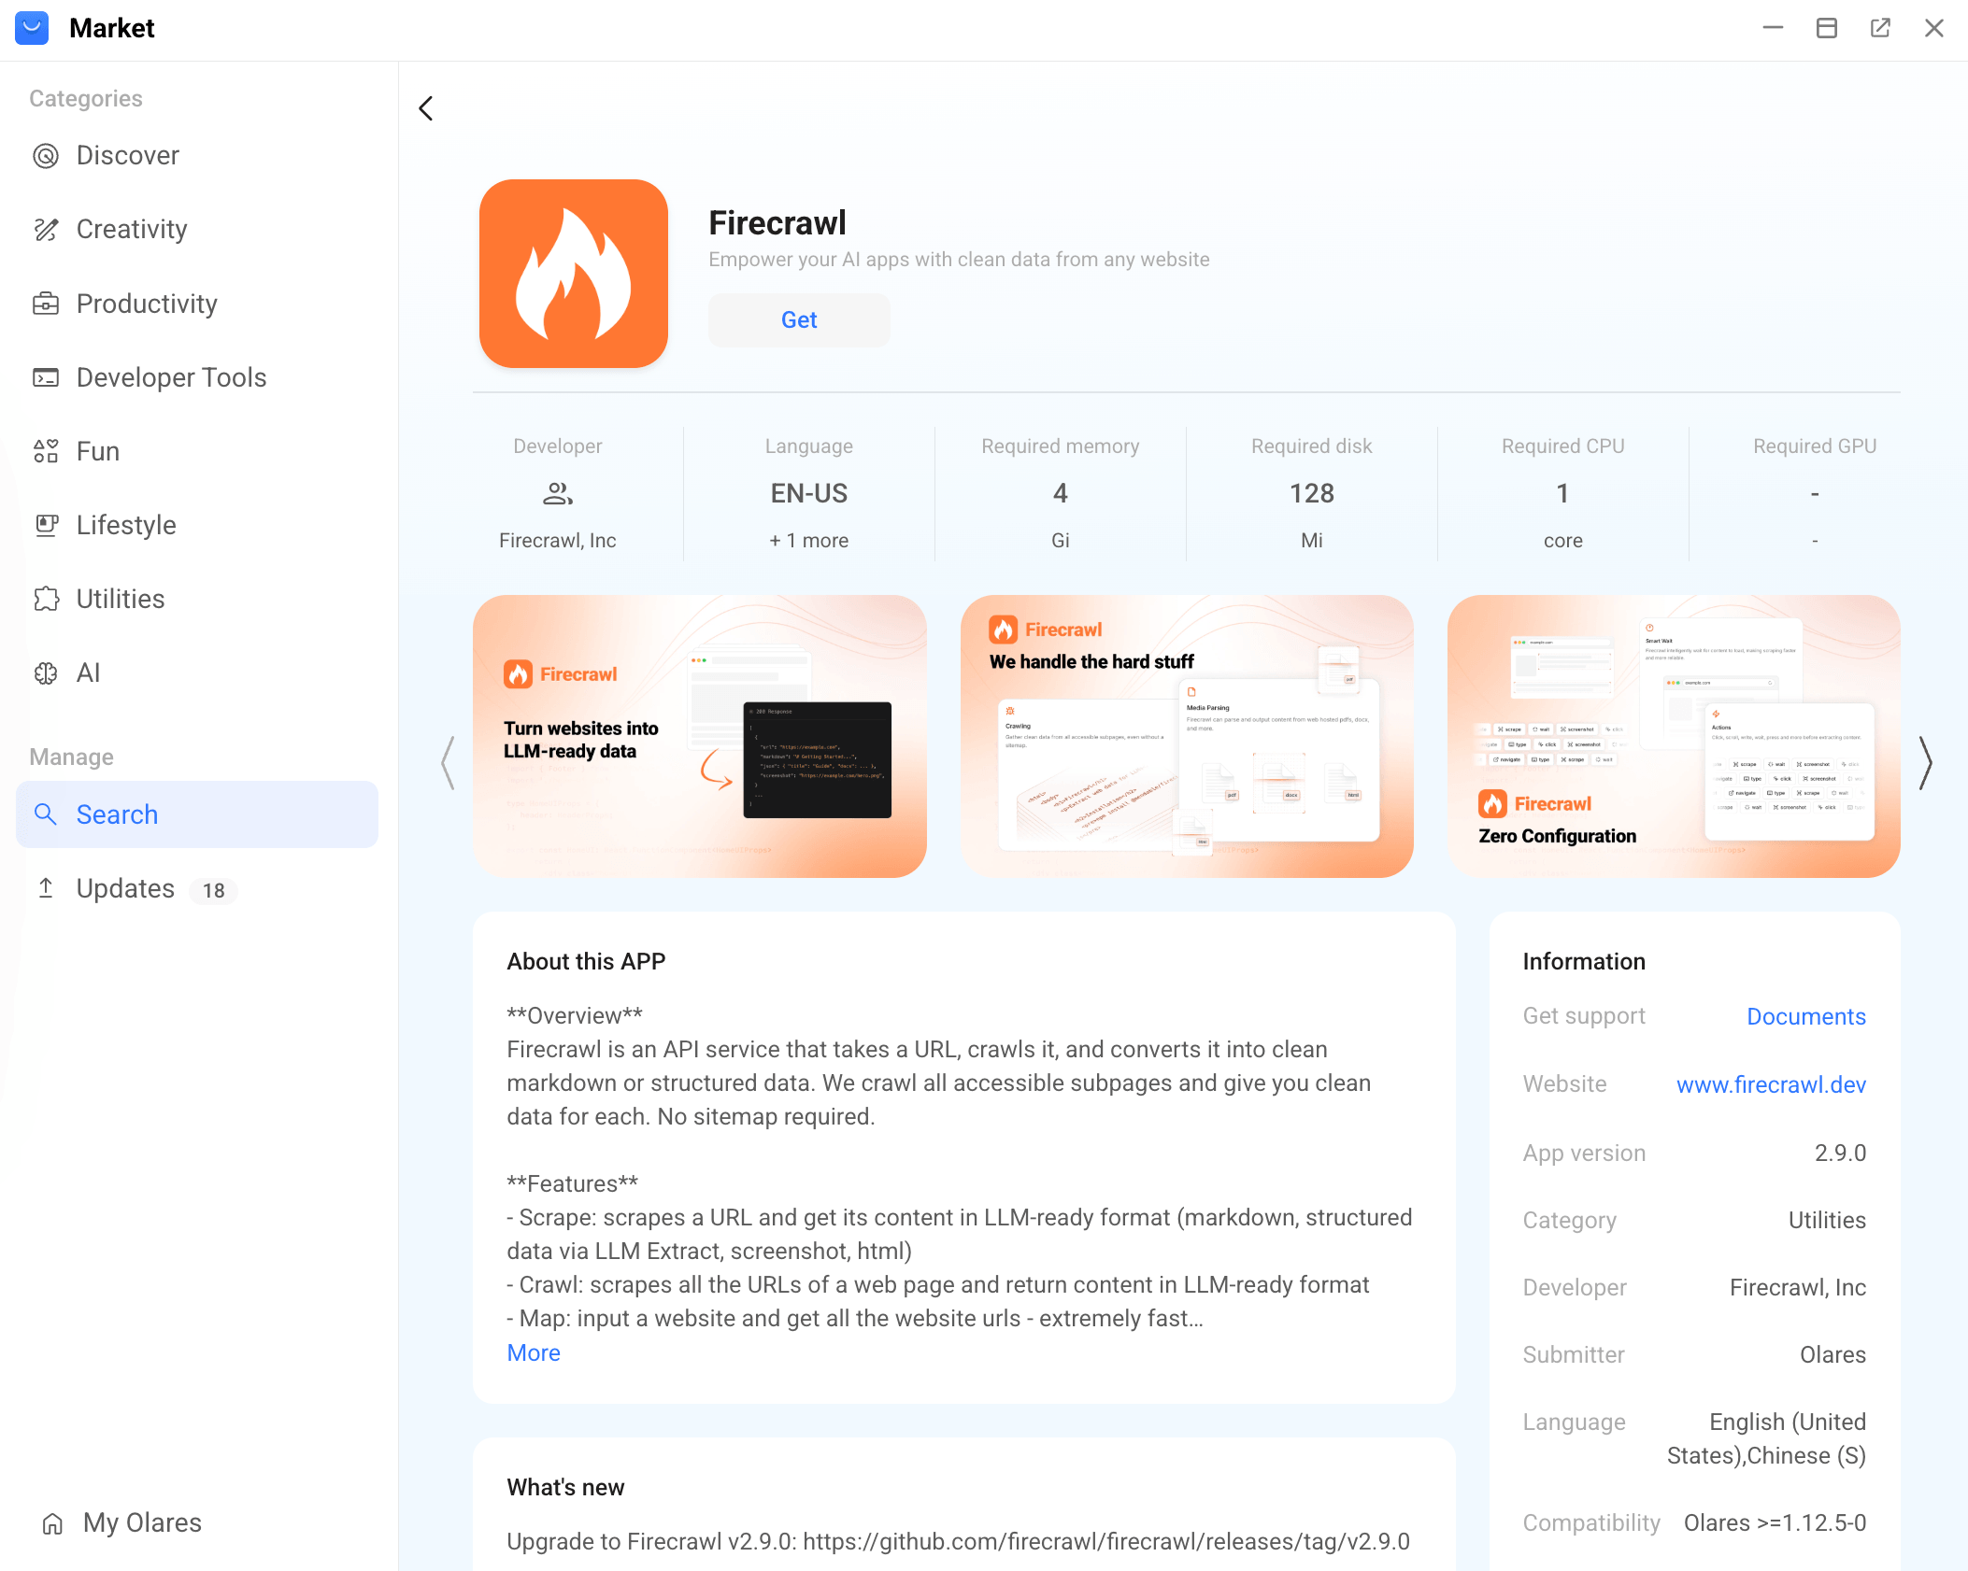Click the Category value Utilities in Information
This screenshot has width=1968, height=1571.
1827,1220
